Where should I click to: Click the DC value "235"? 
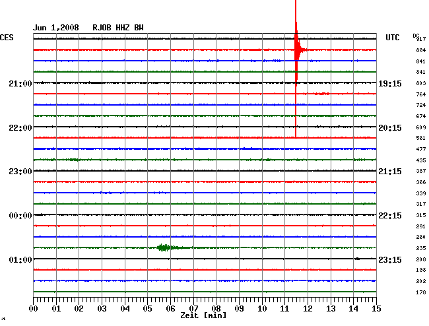[x=421, y=248]
